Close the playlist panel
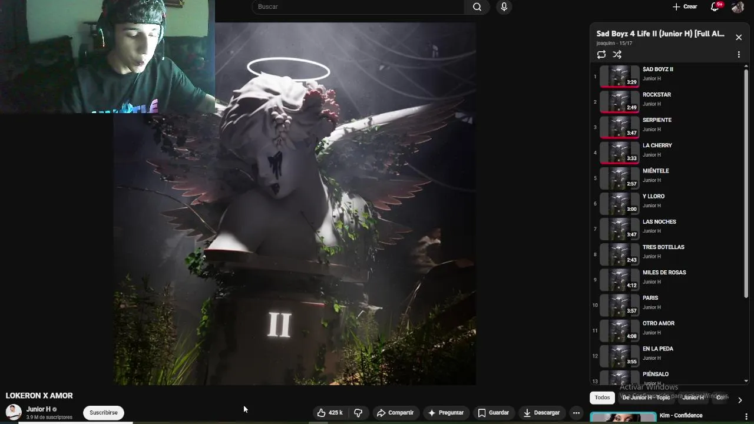 739,37
